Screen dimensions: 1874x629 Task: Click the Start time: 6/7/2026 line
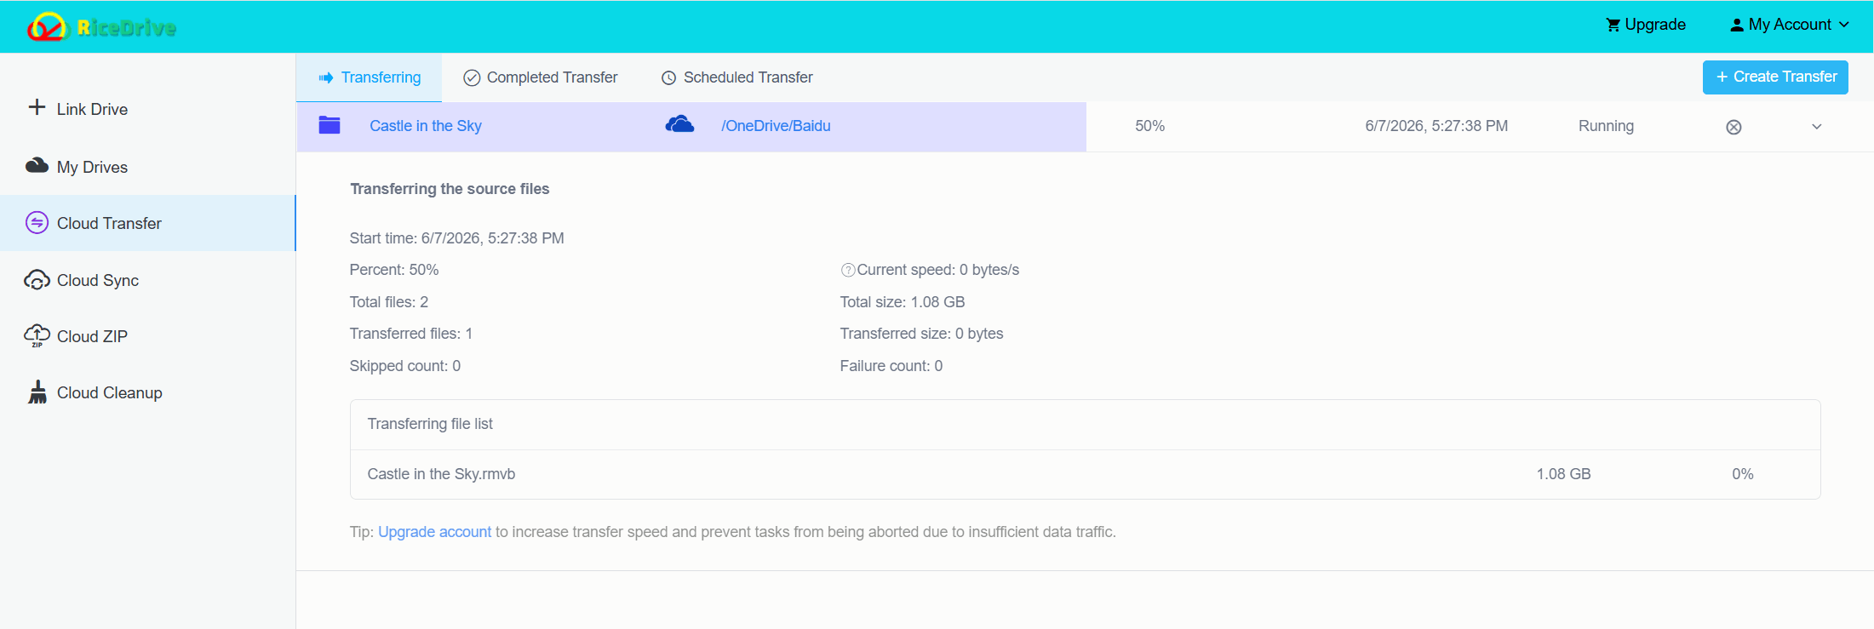(x=456, y=238)
